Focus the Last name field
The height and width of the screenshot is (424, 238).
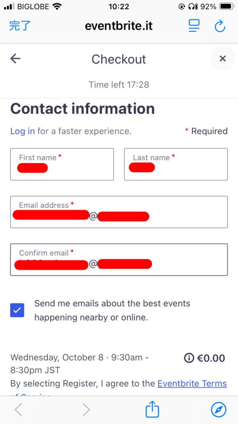(x=176, y=164)
